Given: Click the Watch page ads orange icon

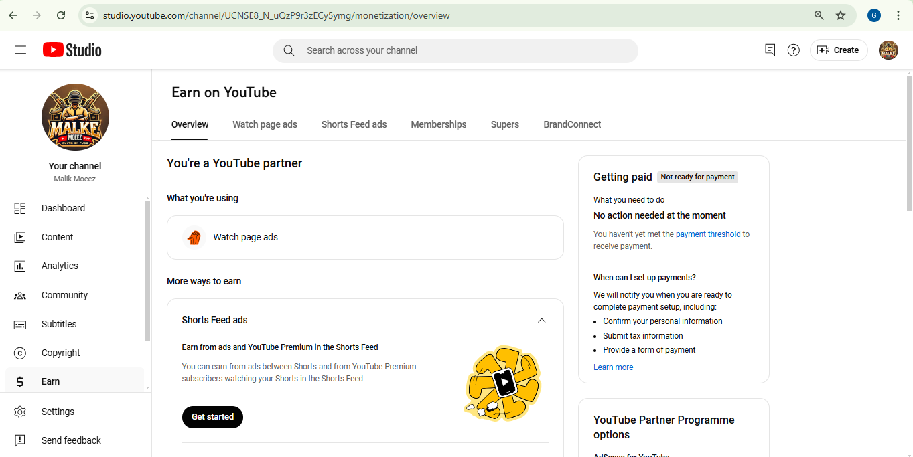Looking at the screenshot, I should tap(194, 237).
